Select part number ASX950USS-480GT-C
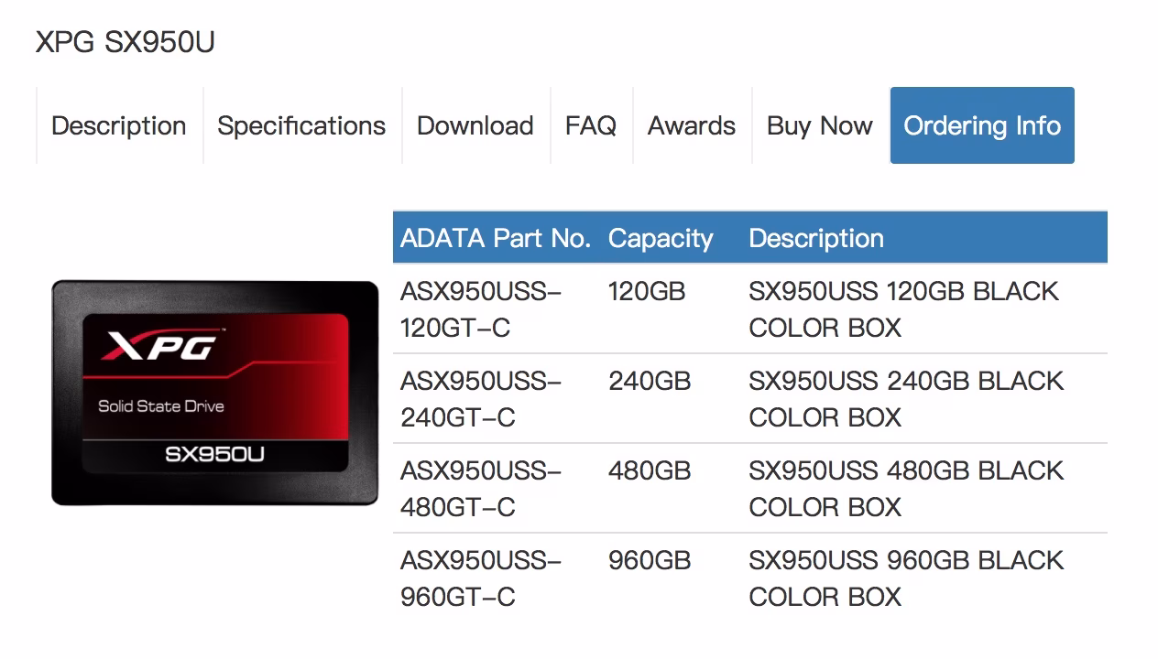This screenshot has height=659, width=1158. 481,489
